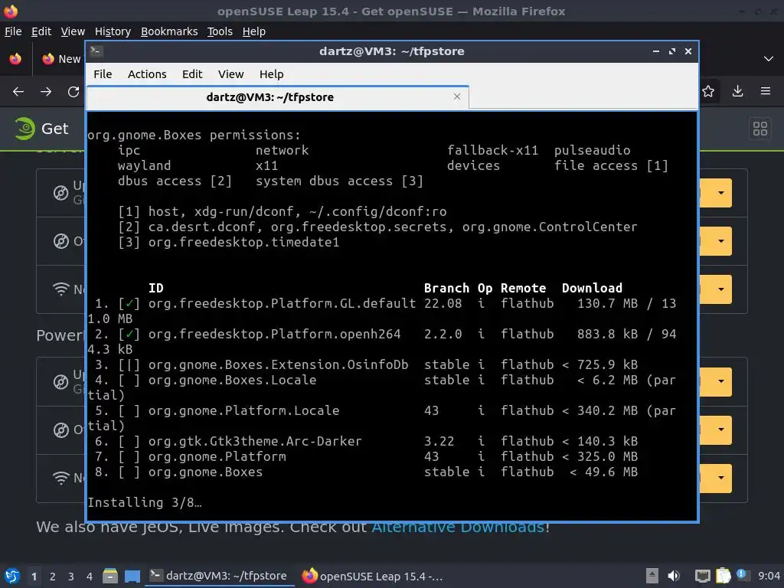Click the 'Get' heading on openSUSE page

[x=55, y=129]
